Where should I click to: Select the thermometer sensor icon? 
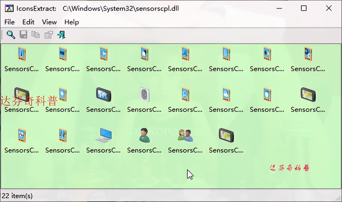(x=22, y=54)
